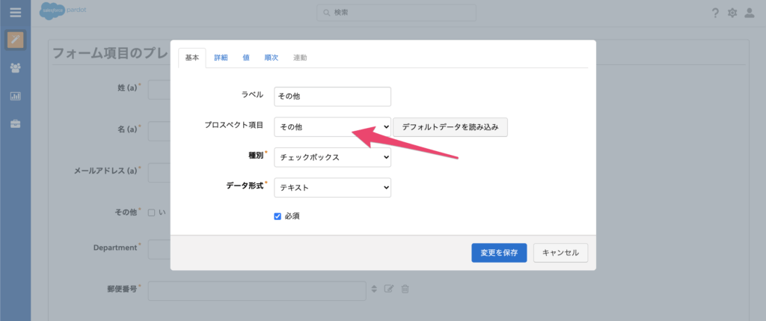This screenshot has width=766, height=321.
Task: Edit the 郵便番号 field with pencil icon
Action: [x=389, y=289]
